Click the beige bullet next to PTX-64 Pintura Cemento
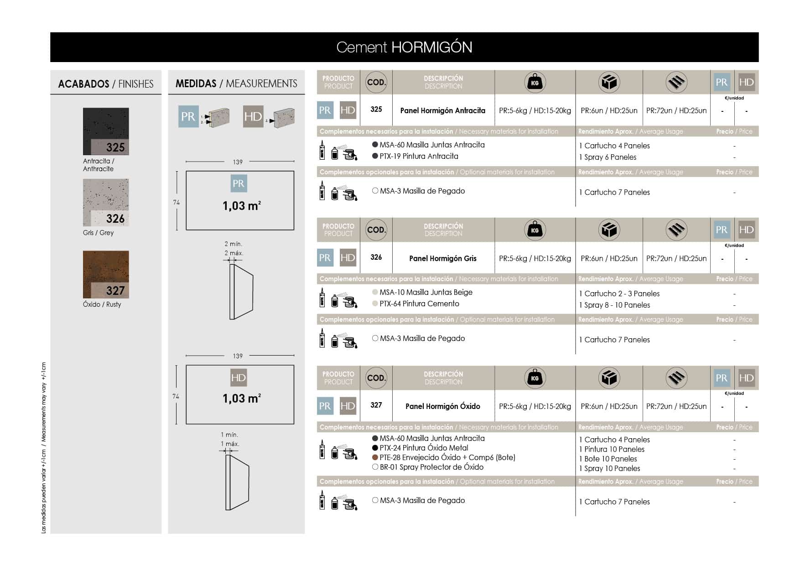Screen dimensions: 800x566 click(375, 304)
